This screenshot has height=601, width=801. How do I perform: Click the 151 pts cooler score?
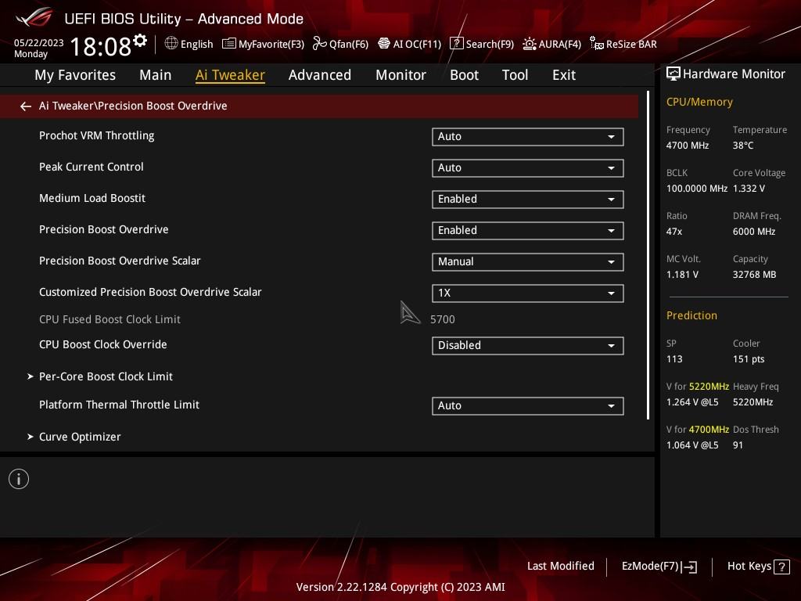[749, 358]
